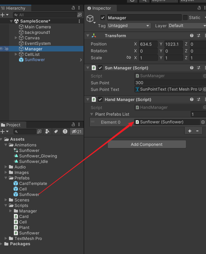This screenshot has height=254, width=206.
Task: Open the Tag dropdown showing Untagged
Action: pyautogui.click(x=129, y=26)
